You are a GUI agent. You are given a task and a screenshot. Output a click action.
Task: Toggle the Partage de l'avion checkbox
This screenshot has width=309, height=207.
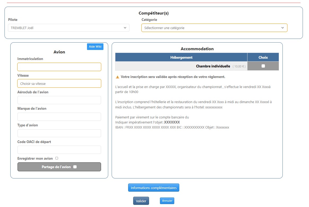[75, 167]
